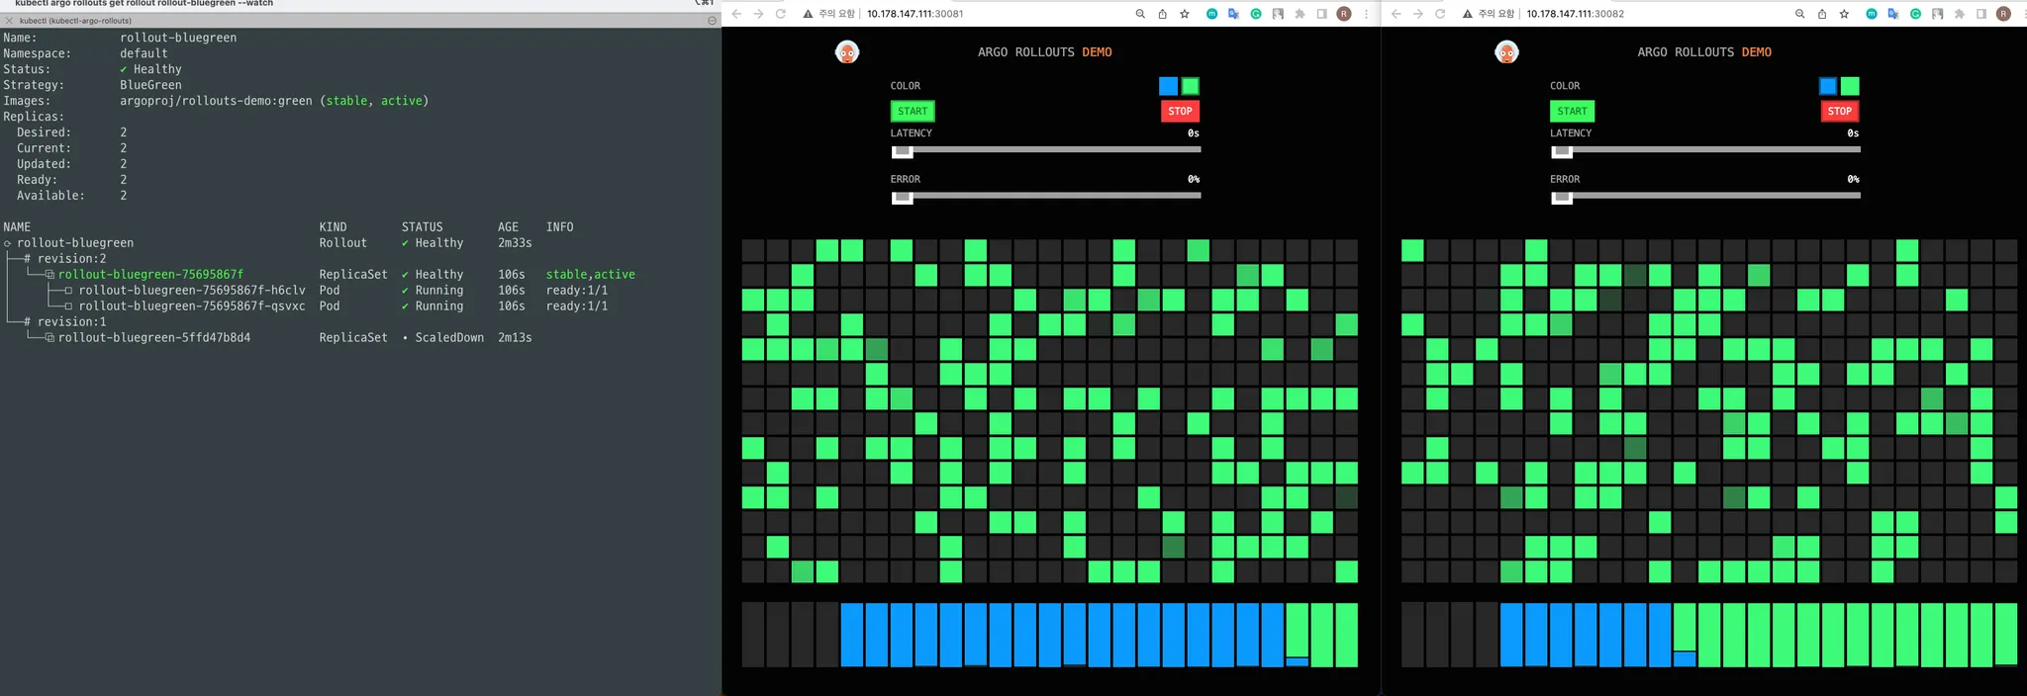Click the 'BlueGreen' strategy value
Viewport: 2027px width, 696px height.
point(150,85)
